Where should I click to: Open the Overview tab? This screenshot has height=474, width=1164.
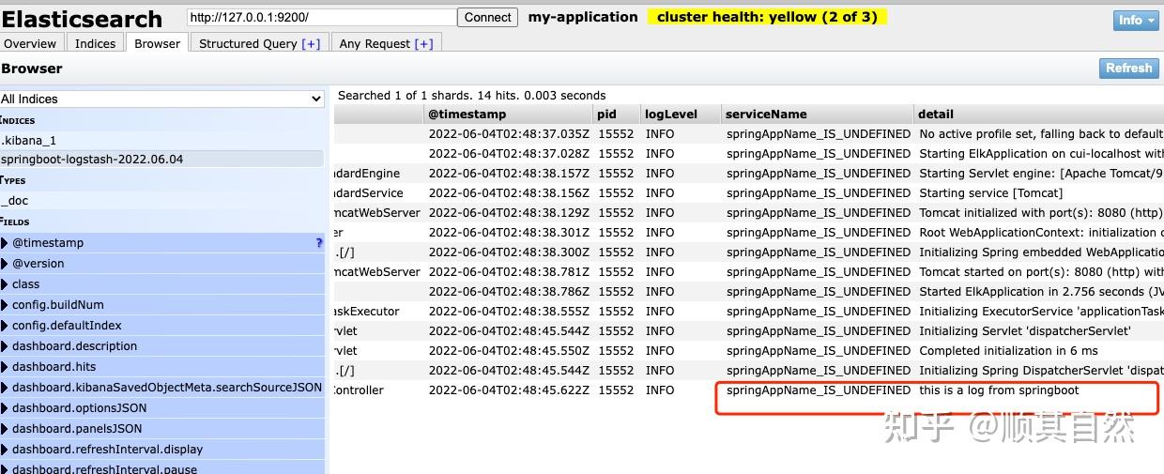[31, 43]
